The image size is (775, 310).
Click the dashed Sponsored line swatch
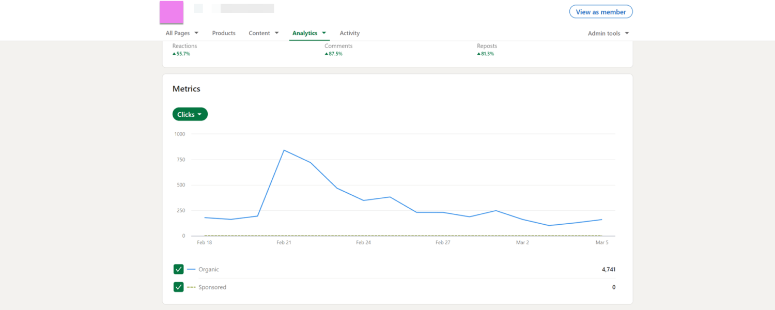[191, 287]
